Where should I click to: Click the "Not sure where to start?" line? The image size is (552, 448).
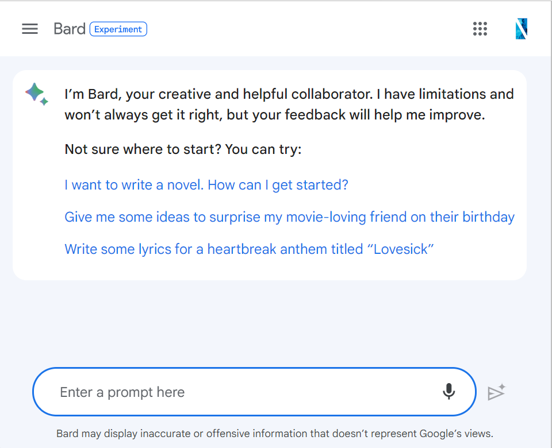pos(183,149)
